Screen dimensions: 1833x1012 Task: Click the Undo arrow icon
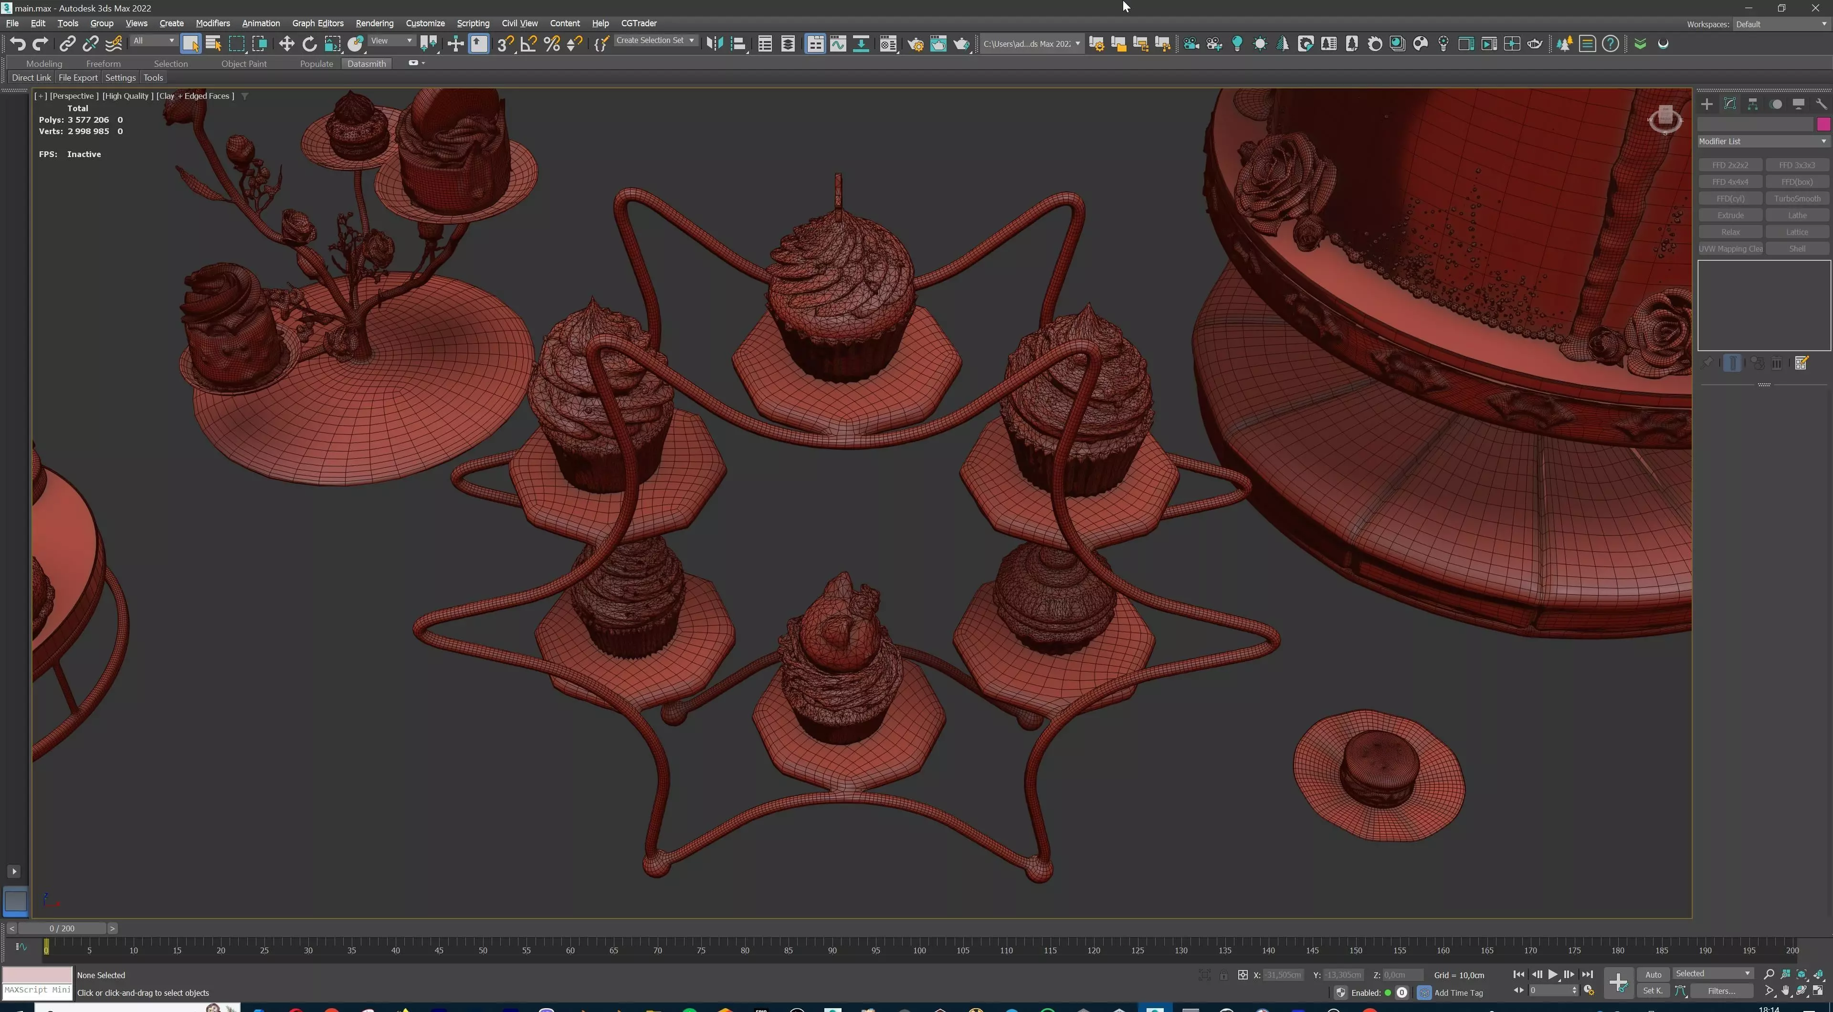(x=17, y=44)
